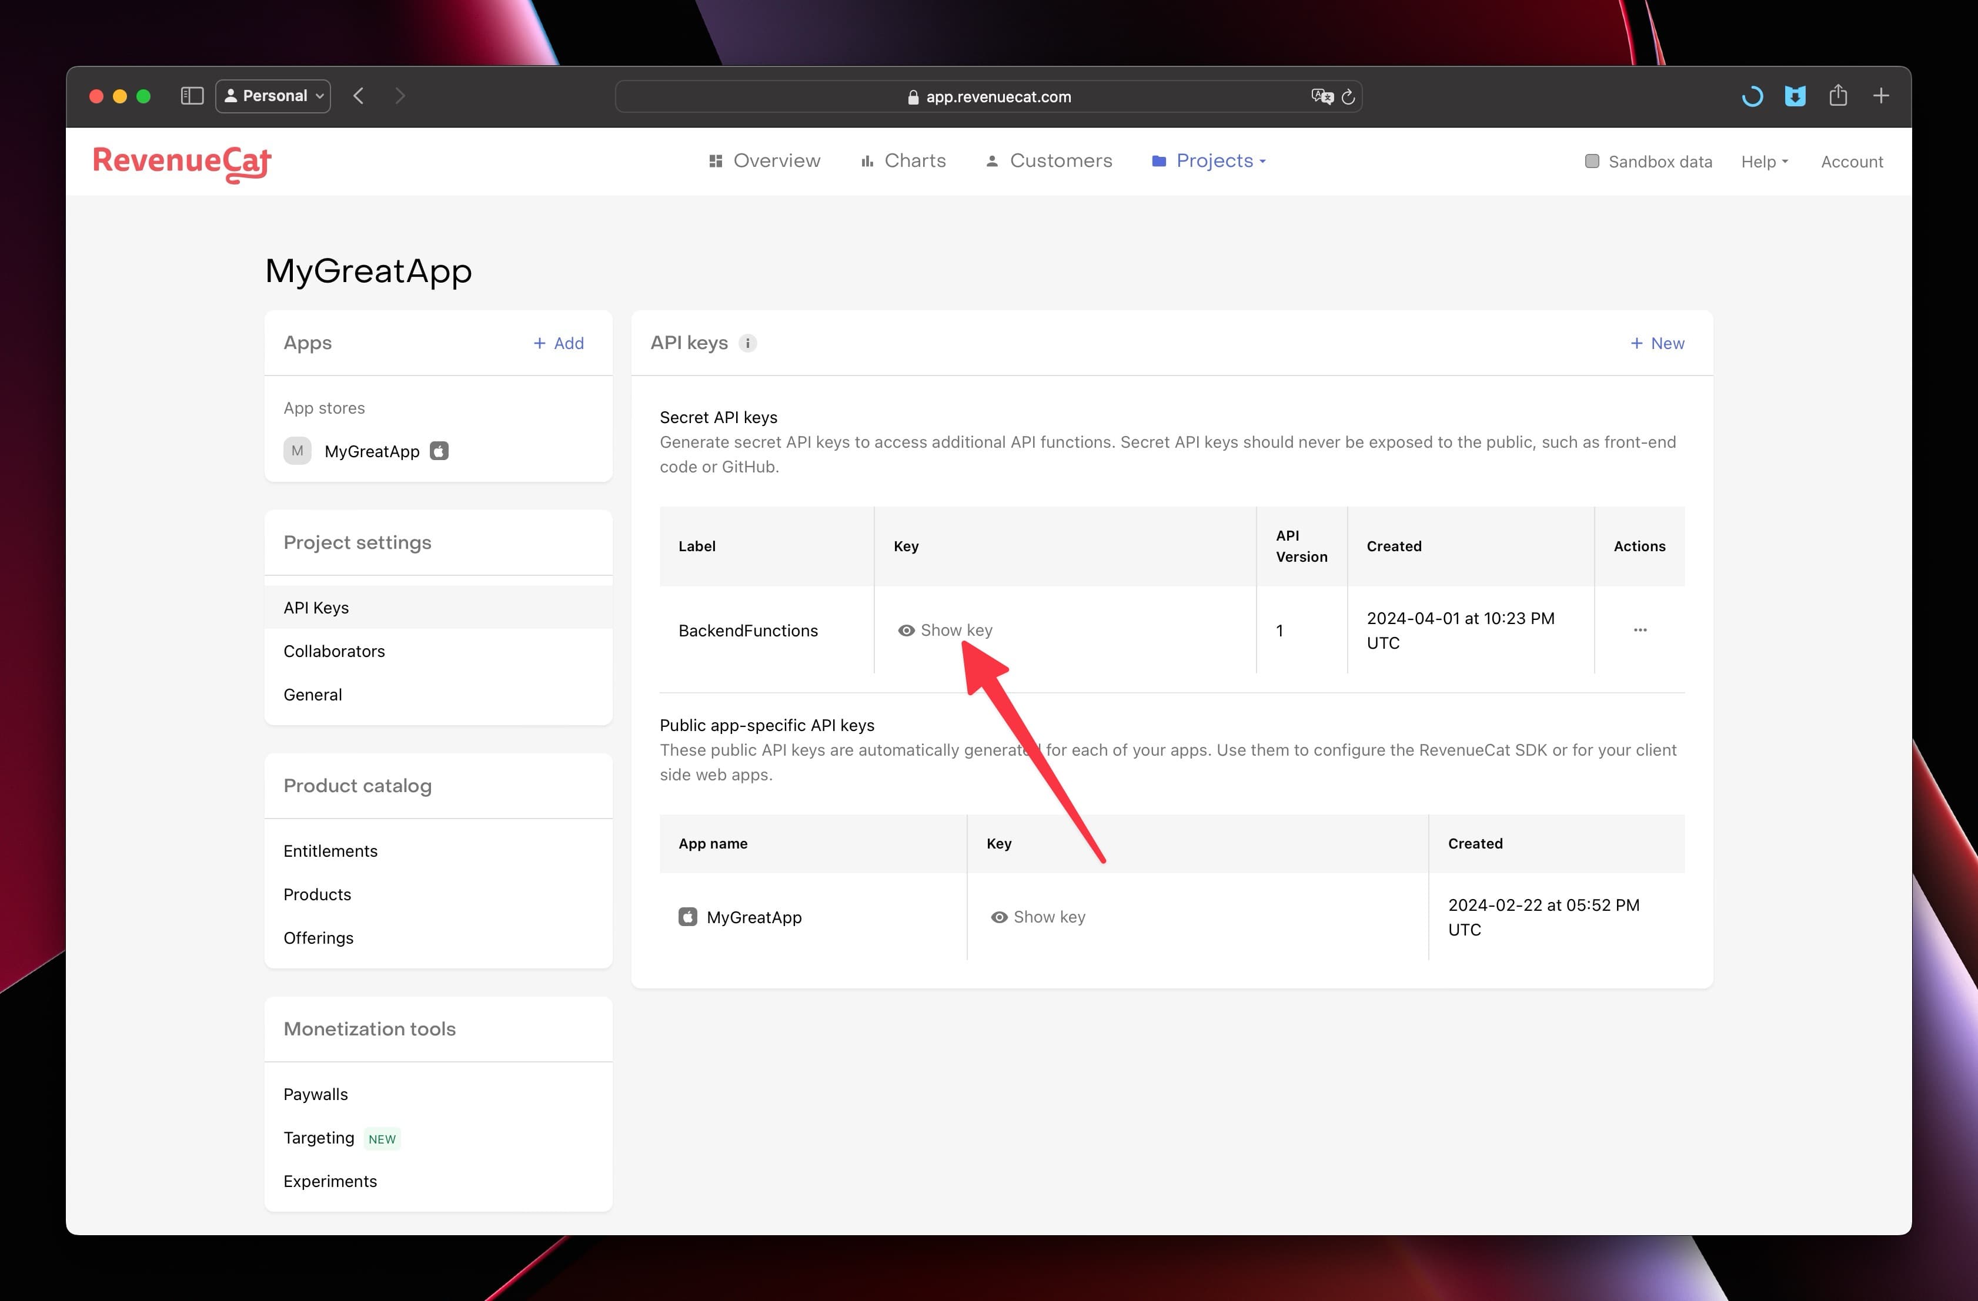Click the translate icon in address bar
The height and width of the screenshot is (1301, 1978).
[x=1321, y=96]
